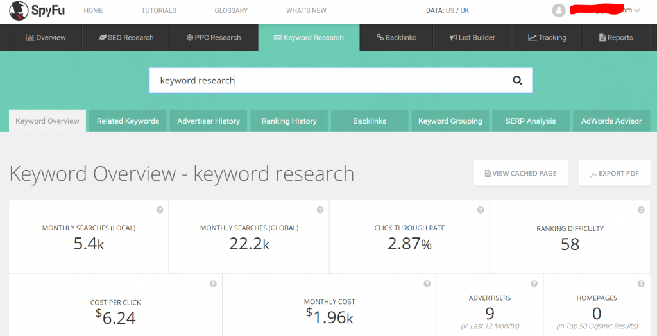The image size is (657, 336).
Task: Click the keyword search input field
Action: 327,81
